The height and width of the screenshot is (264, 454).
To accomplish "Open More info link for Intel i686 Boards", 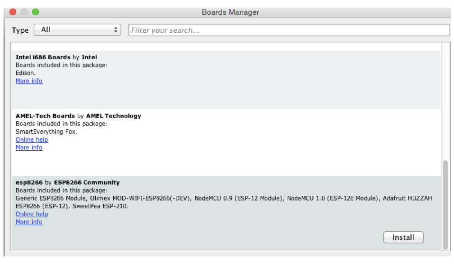I will tap(29, 81).
